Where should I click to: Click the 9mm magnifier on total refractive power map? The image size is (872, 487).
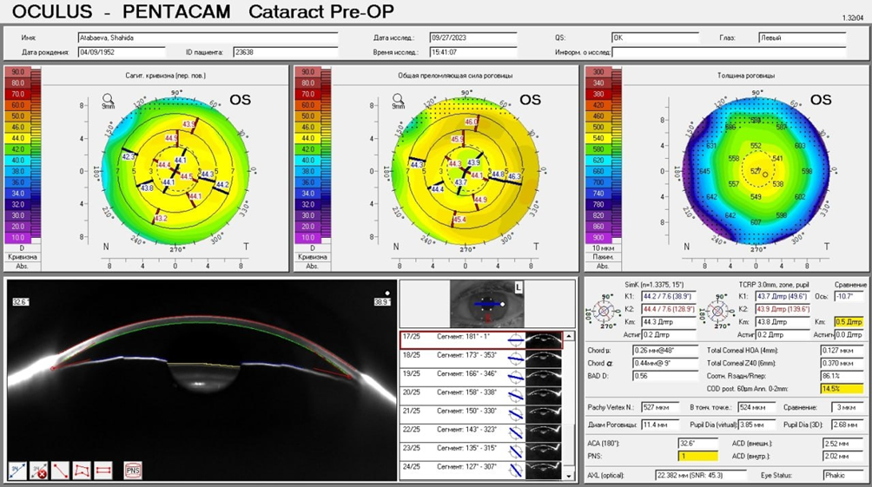pos(398,101)
